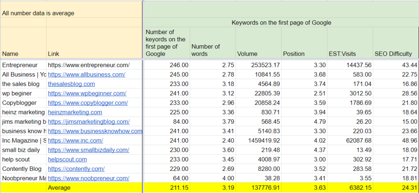This screenshot has height=193, width=419.
Task: Select the Noobpreneur keywords cell 64.00
Action: pos(167,178)
